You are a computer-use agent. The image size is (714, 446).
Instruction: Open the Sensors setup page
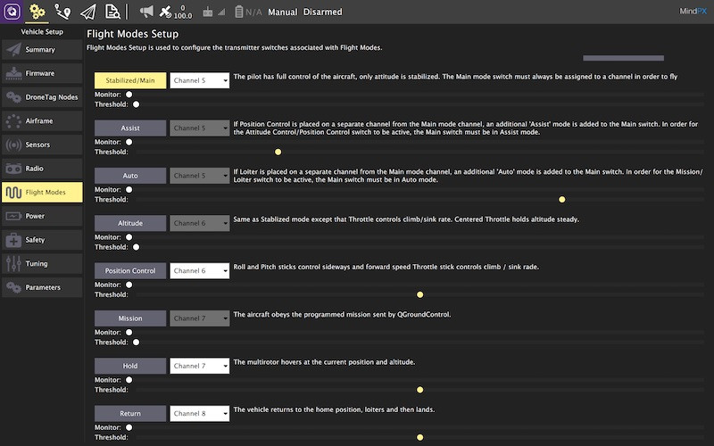(42, 145)
